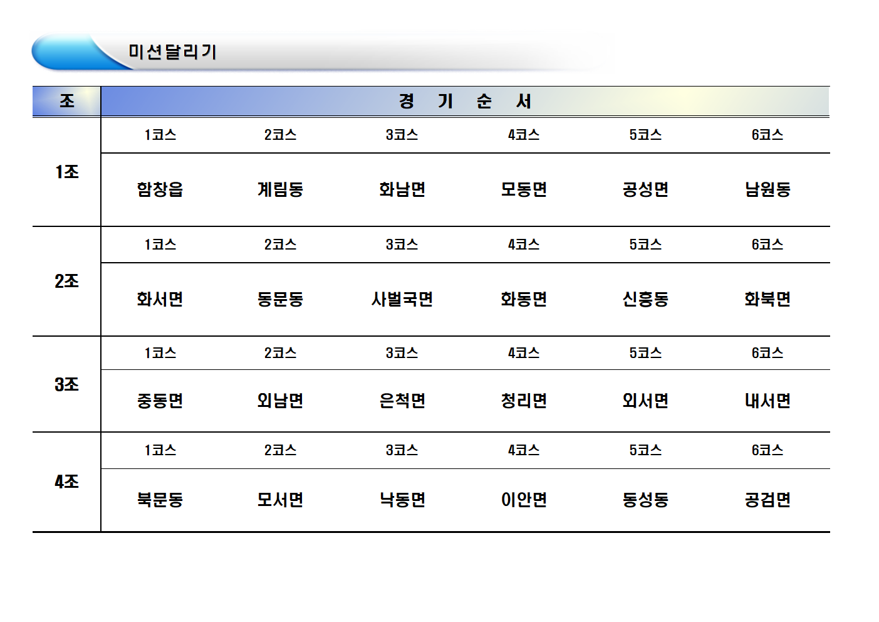Click the 북문동 cell
This screenshot has height=622, width=879.
pyautogui.click(x=160, y=500)
